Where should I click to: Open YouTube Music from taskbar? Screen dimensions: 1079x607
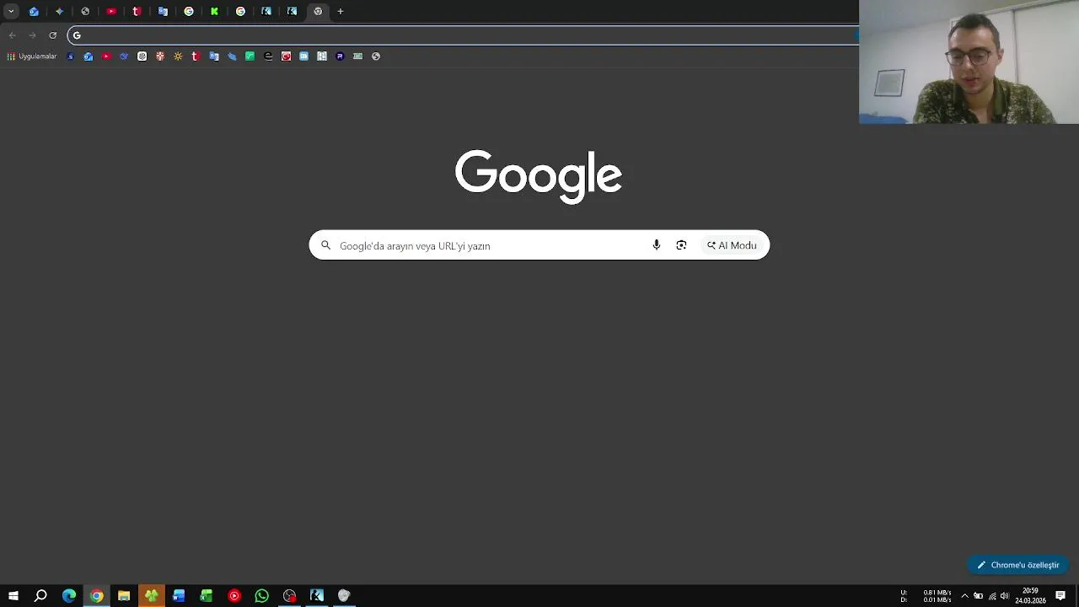tap(234, 596)
